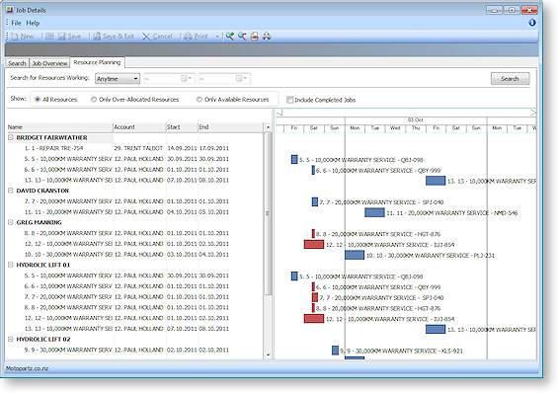Image resolution: width=558 pixels, height=393 pixels.
Task: Collapse the BRIDGET FAIRWEATHER group
Action: 11,137
